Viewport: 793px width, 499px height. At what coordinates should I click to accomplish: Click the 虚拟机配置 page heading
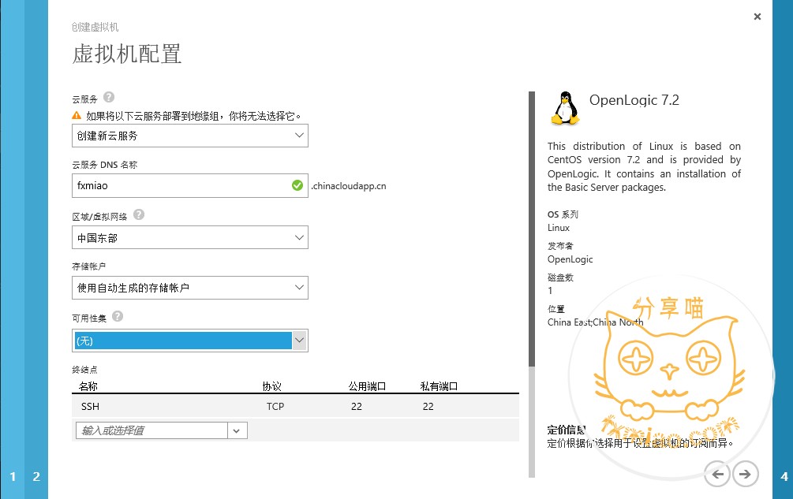[127, 54]
